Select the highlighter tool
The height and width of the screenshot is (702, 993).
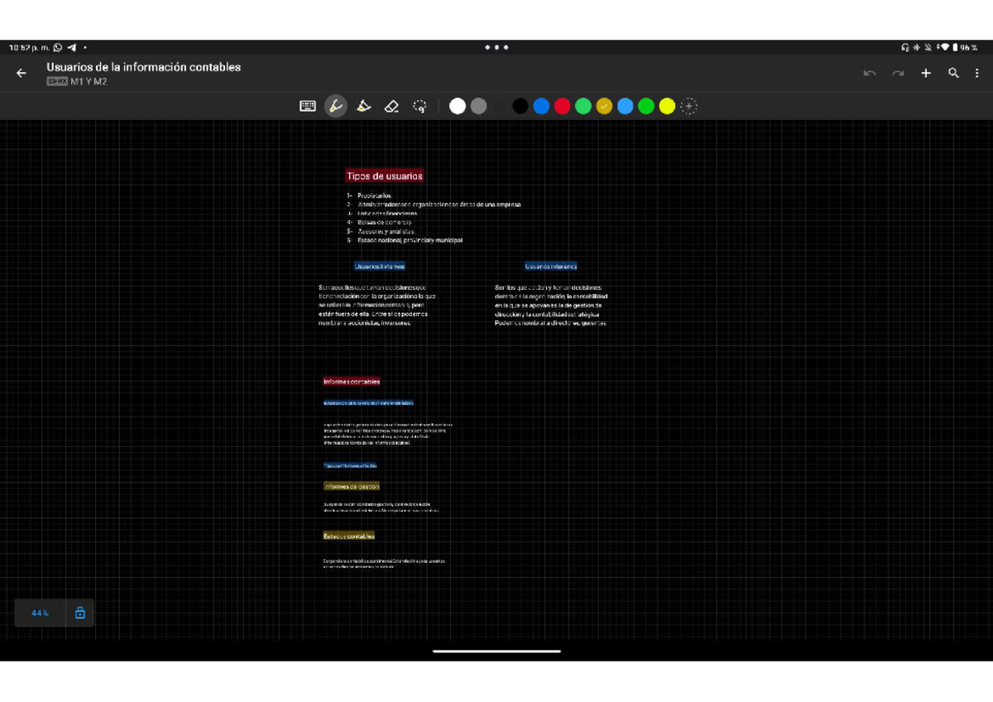coord(363,106)
